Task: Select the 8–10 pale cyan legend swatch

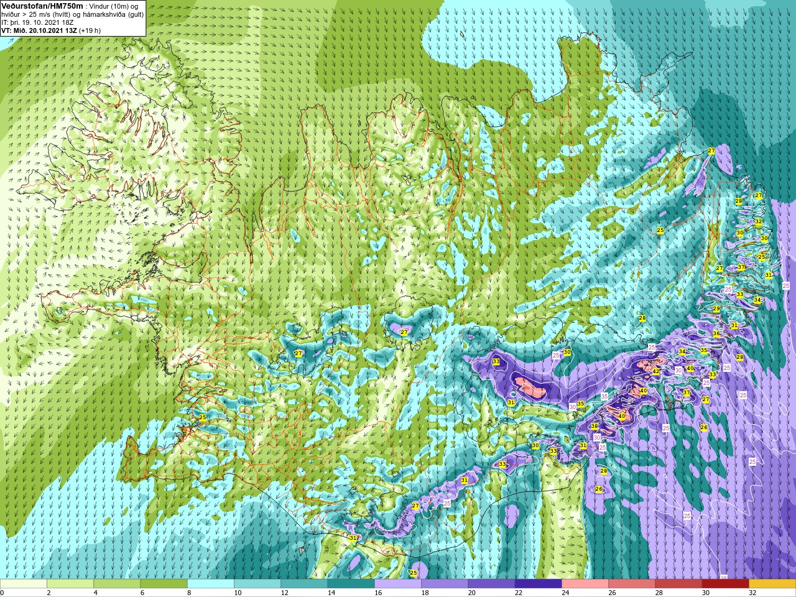Action: (211, 584)
